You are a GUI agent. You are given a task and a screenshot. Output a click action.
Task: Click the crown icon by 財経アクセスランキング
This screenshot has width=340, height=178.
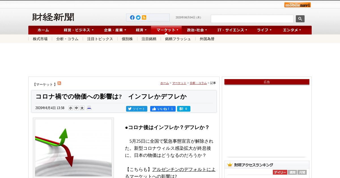[230, 165]
